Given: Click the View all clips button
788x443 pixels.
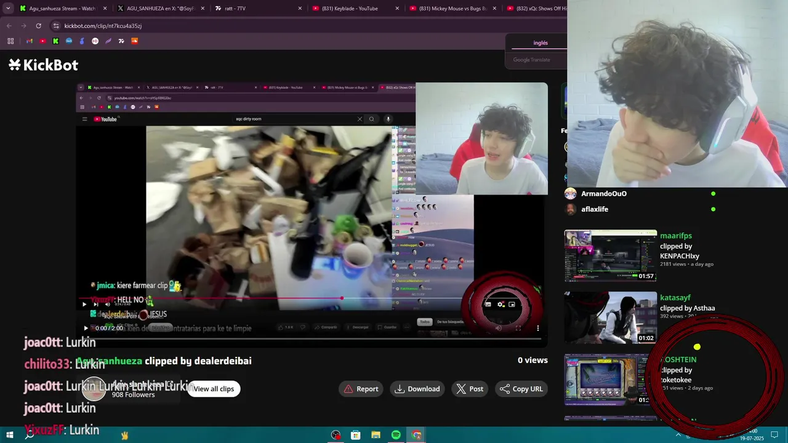Looking at the screenshot, I should [x=214, y=389].
